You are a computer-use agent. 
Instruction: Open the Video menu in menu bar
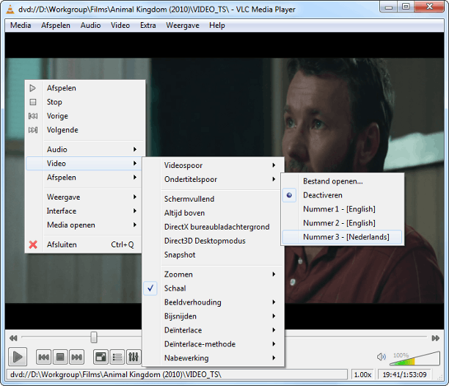[x=120, y=26]
